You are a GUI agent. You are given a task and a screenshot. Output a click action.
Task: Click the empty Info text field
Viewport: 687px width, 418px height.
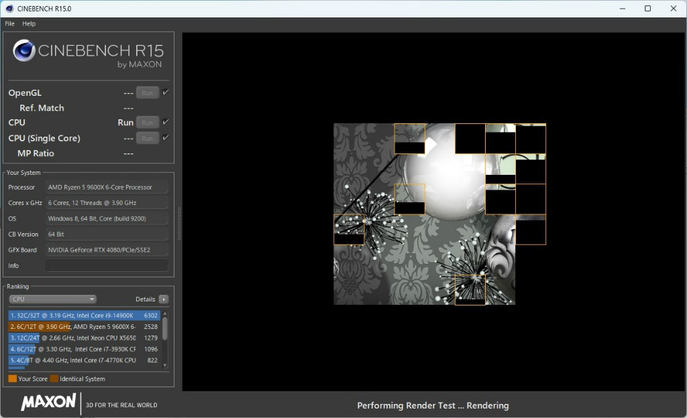pos(107,266)
